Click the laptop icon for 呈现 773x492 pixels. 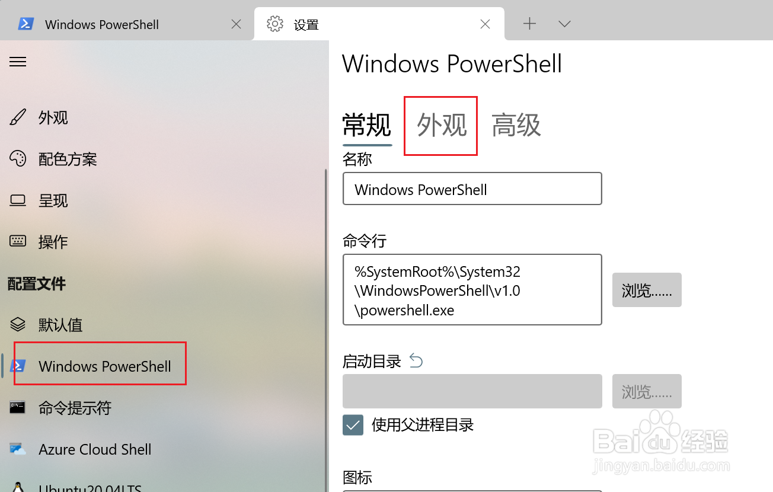[x=18, y=200]
